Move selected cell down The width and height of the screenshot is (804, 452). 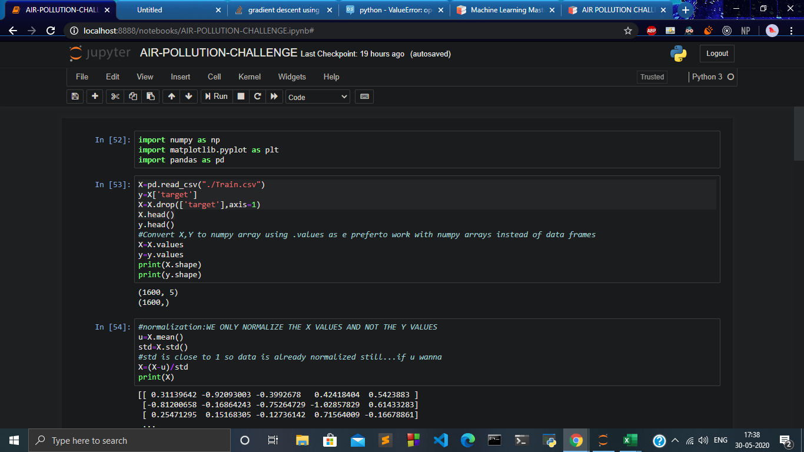(x=188, y=97)
